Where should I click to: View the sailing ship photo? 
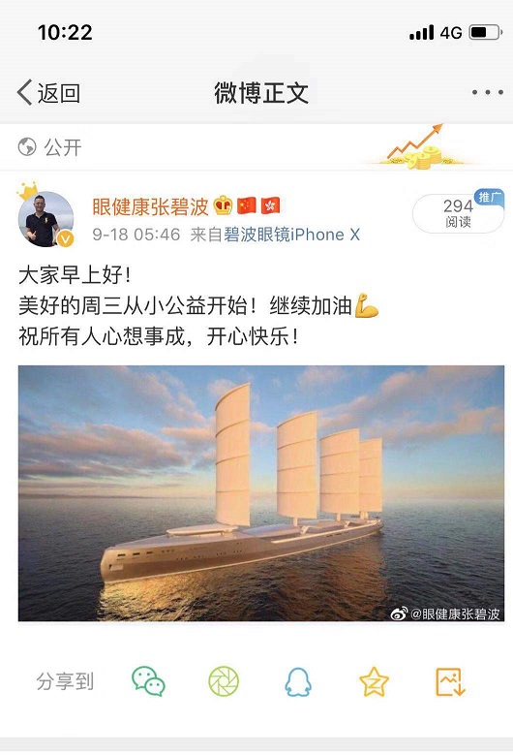click(261, 493)
